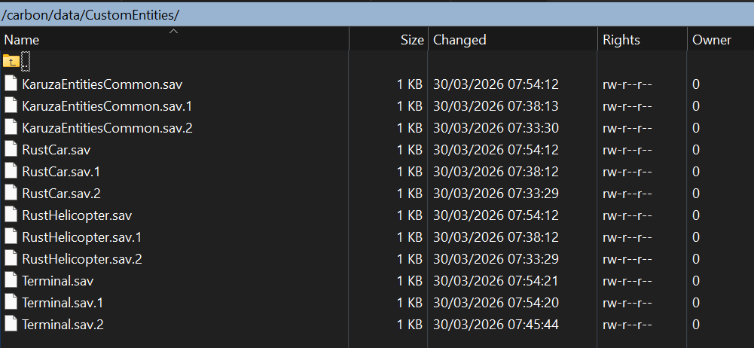Click the RustCar.sav file icon
The image size is (754, 348).
pos(11,149)
